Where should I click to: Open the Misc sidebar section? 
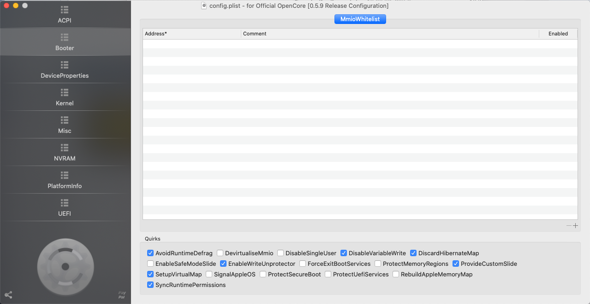click(x=65, y=125)
